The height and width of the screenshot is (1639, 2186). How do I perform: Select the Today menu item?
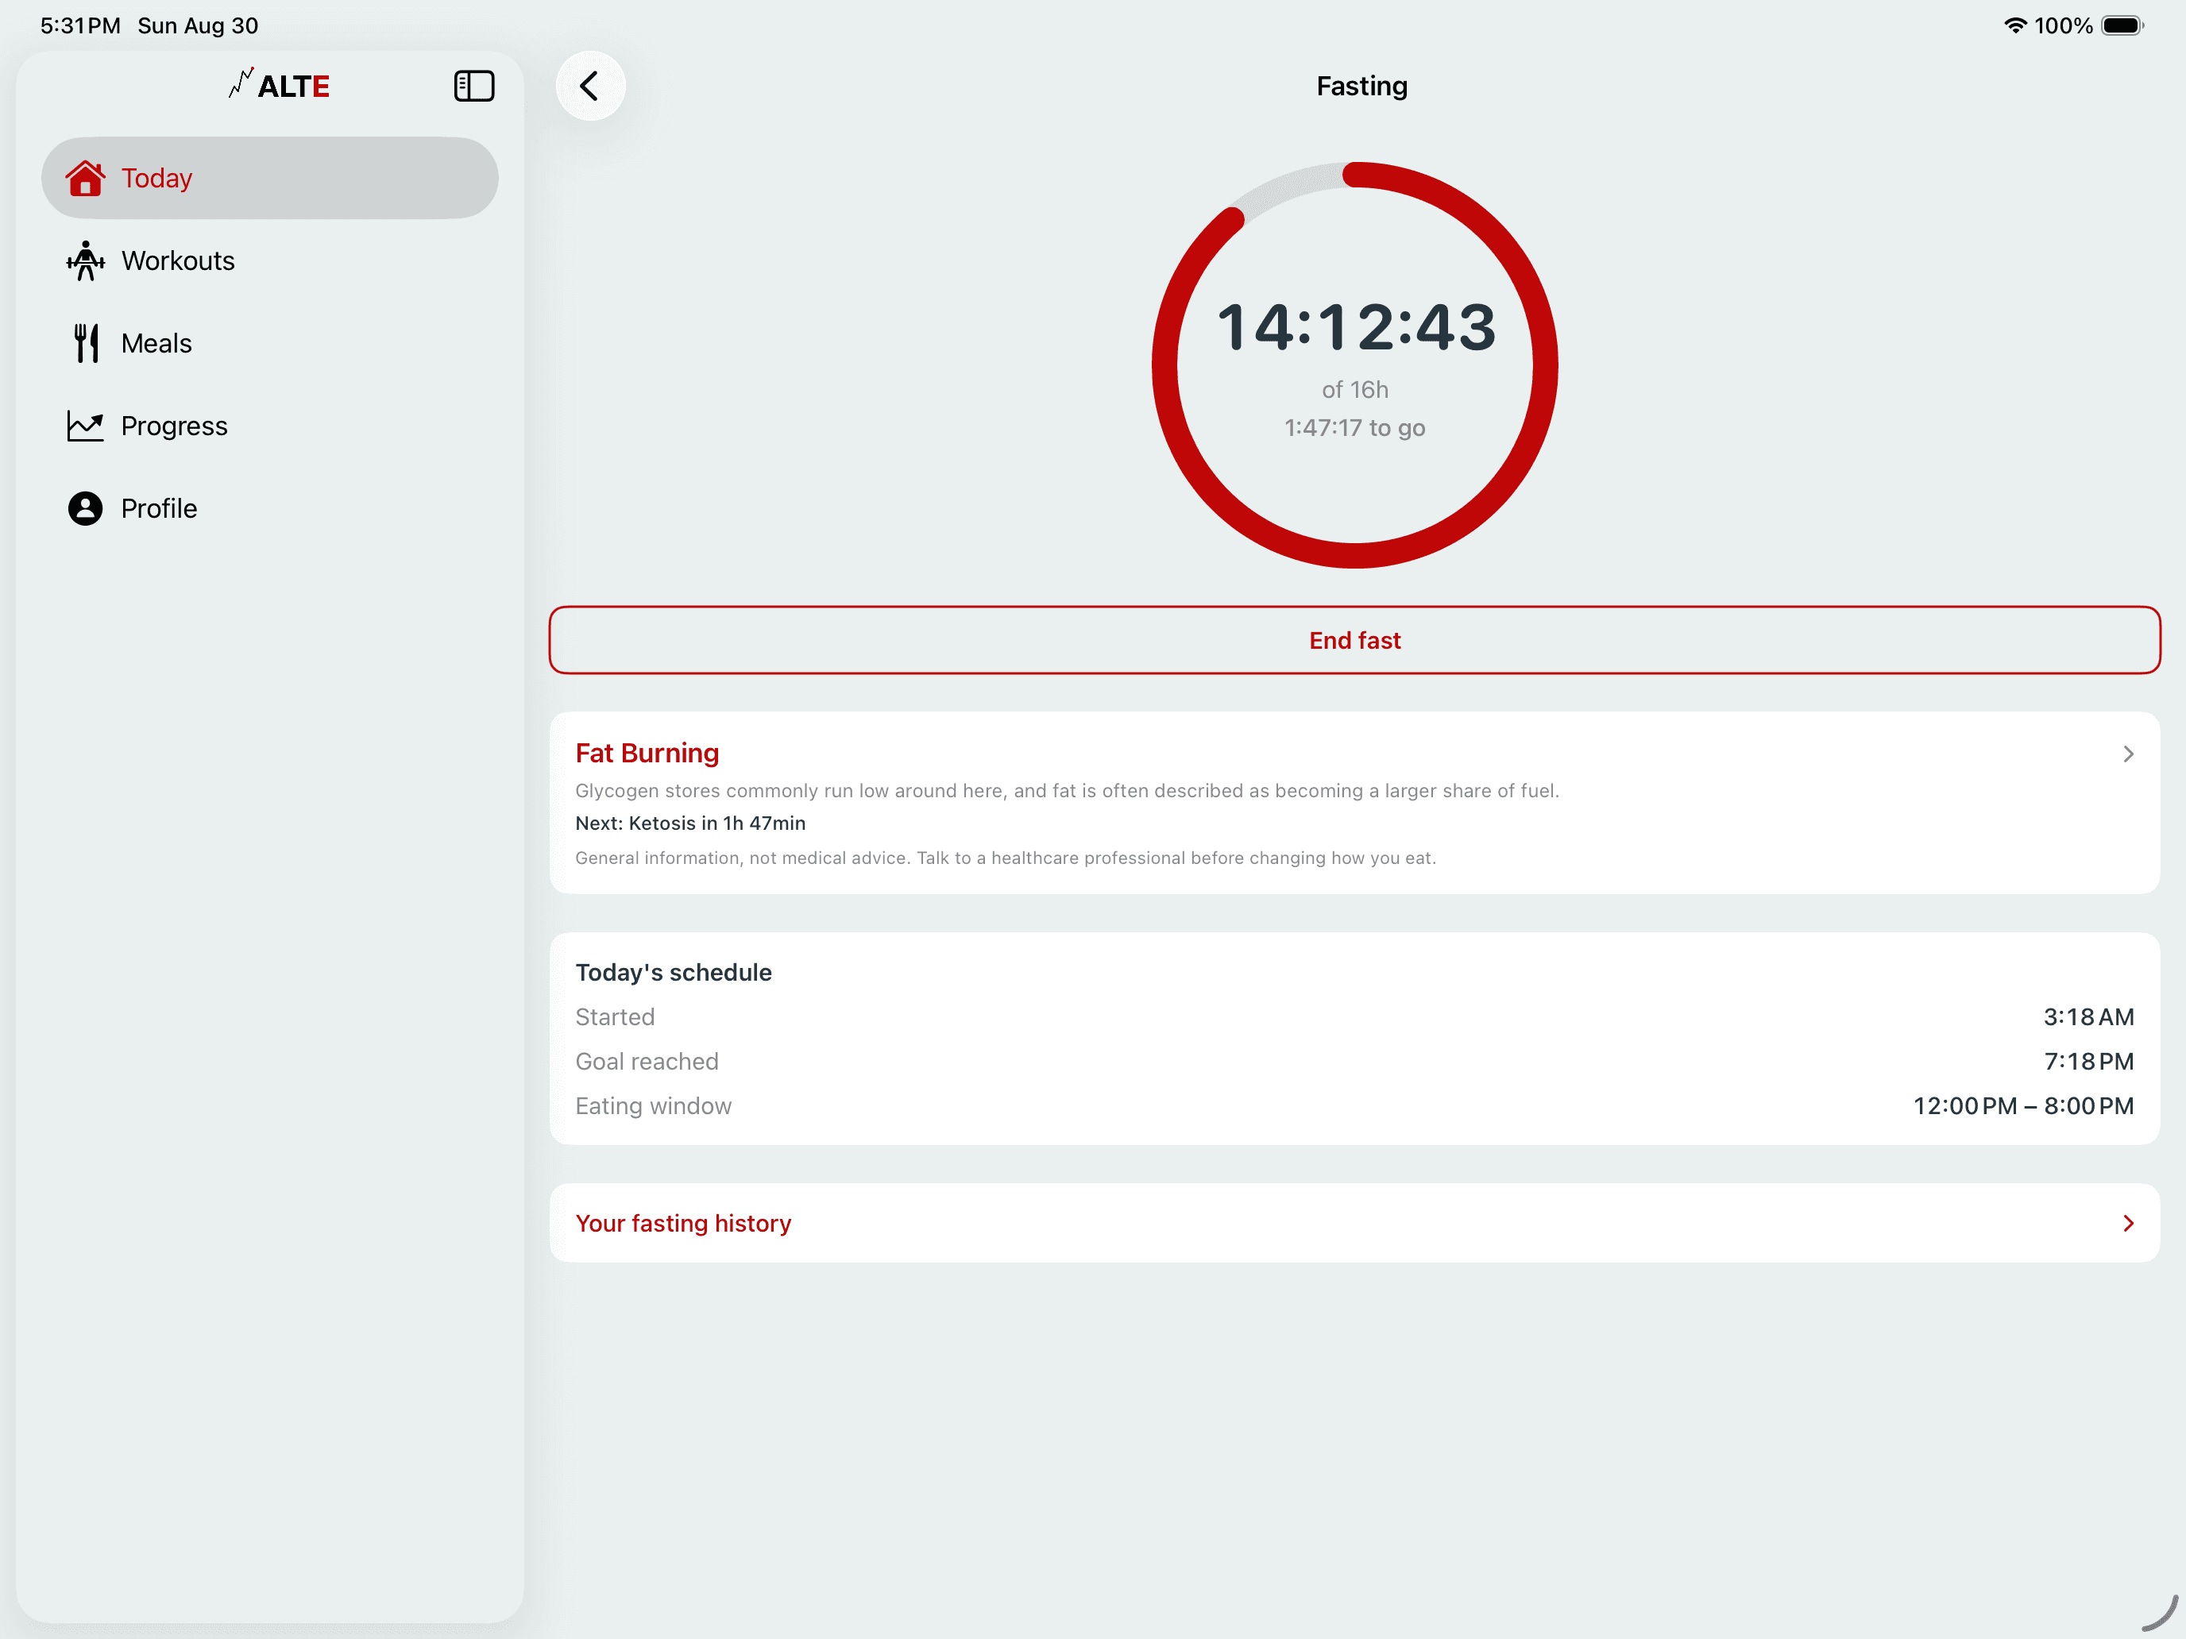click(x=270, y=178)
